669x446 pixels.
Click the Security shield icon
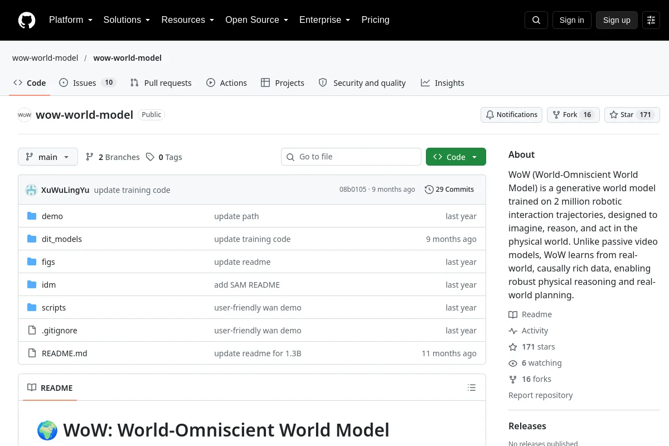323,83
